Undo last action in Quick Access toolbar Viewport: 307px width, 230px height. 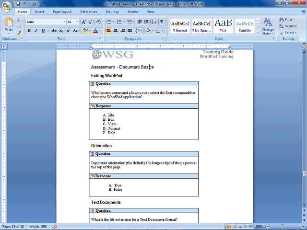(24, 4)
